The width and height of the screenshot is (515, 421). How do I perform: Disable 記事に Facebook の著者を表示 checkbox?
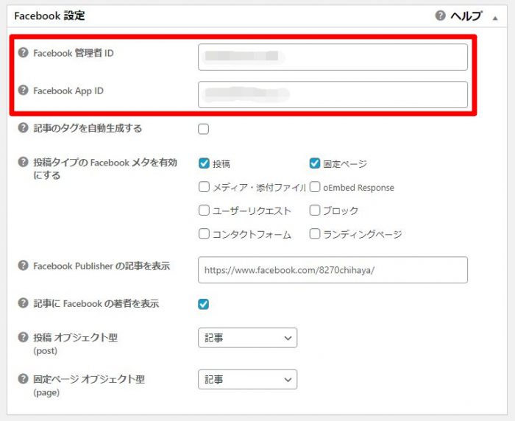point(203,304)
